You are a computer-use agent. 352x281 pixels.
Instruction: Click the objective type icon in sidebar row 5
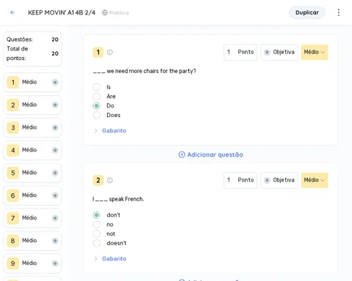pyautogui.click(x=55, y=173)
